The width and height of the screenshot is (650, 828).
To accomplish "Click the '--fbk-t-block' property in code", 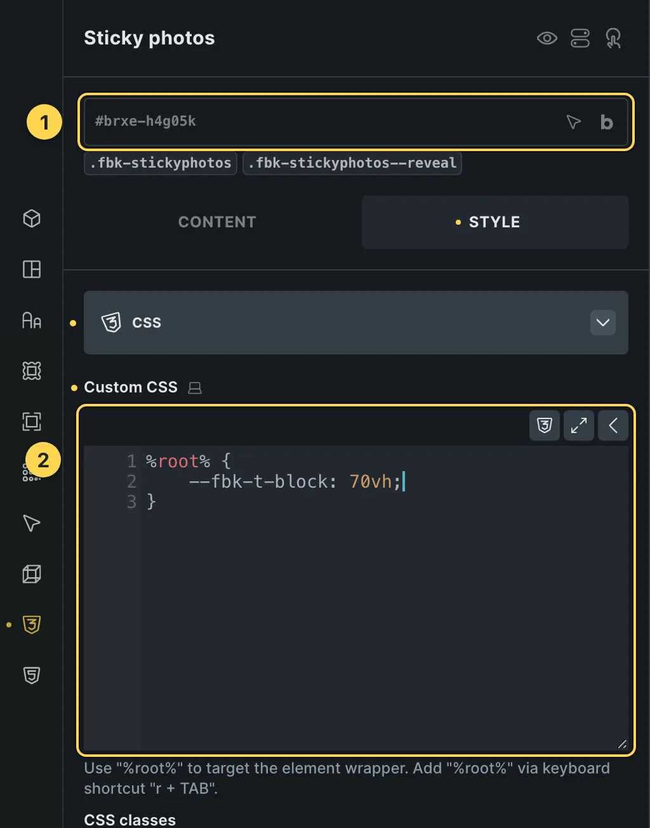I will coord(258,481).
